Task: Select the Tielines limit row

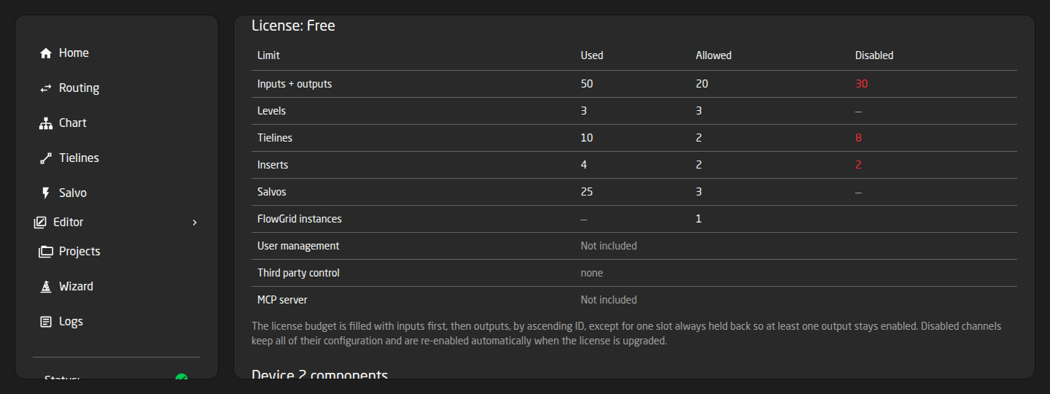Action: 634,138
